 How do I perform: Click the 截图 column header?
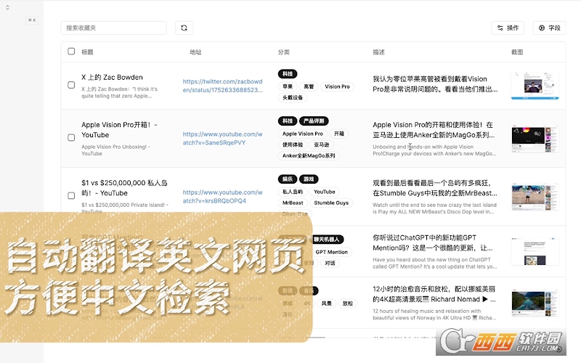517,52
